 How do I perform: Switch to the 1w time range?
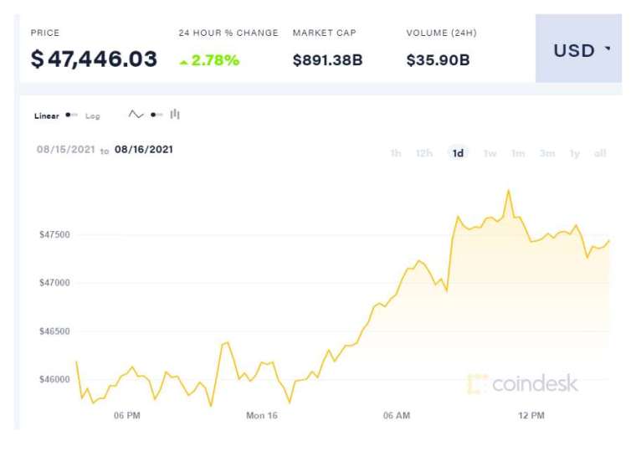click(x=490, y=153)
